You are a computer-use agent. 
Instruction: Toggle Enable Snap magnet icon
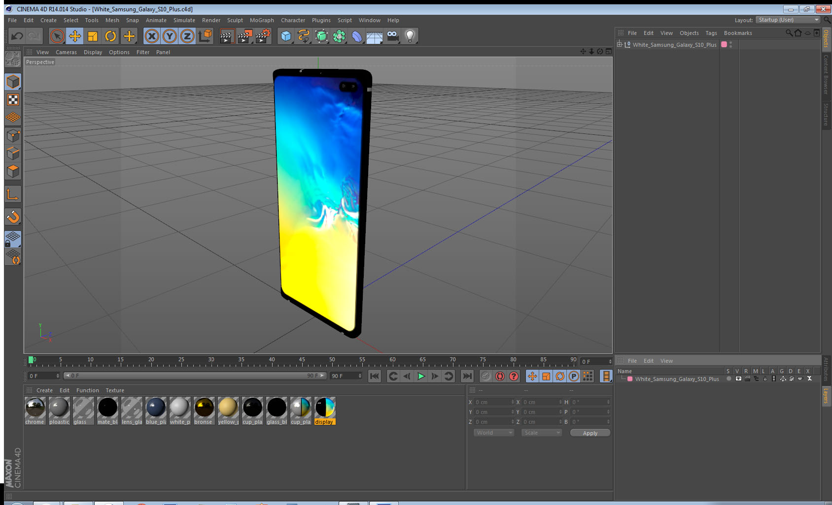coord(13,217)
